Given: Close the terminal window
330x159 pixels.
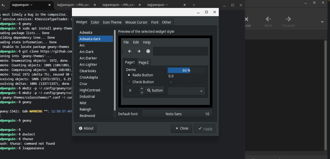Looking at the screenshot, I should 241,5.
